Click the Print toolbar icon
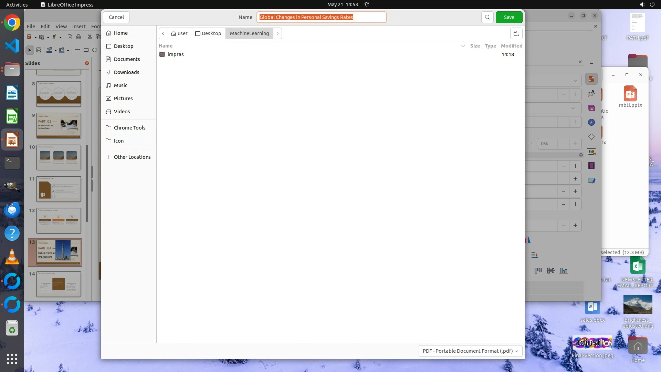Screen dimensions: 661x372 tap(78, 37)
